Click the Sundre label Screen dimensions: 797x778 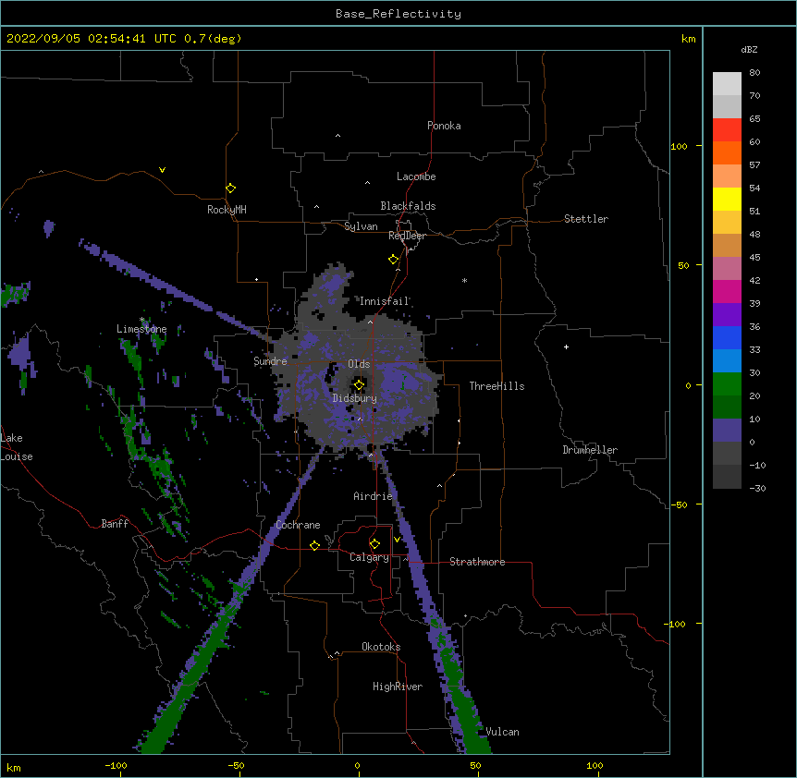click(270, 361)
